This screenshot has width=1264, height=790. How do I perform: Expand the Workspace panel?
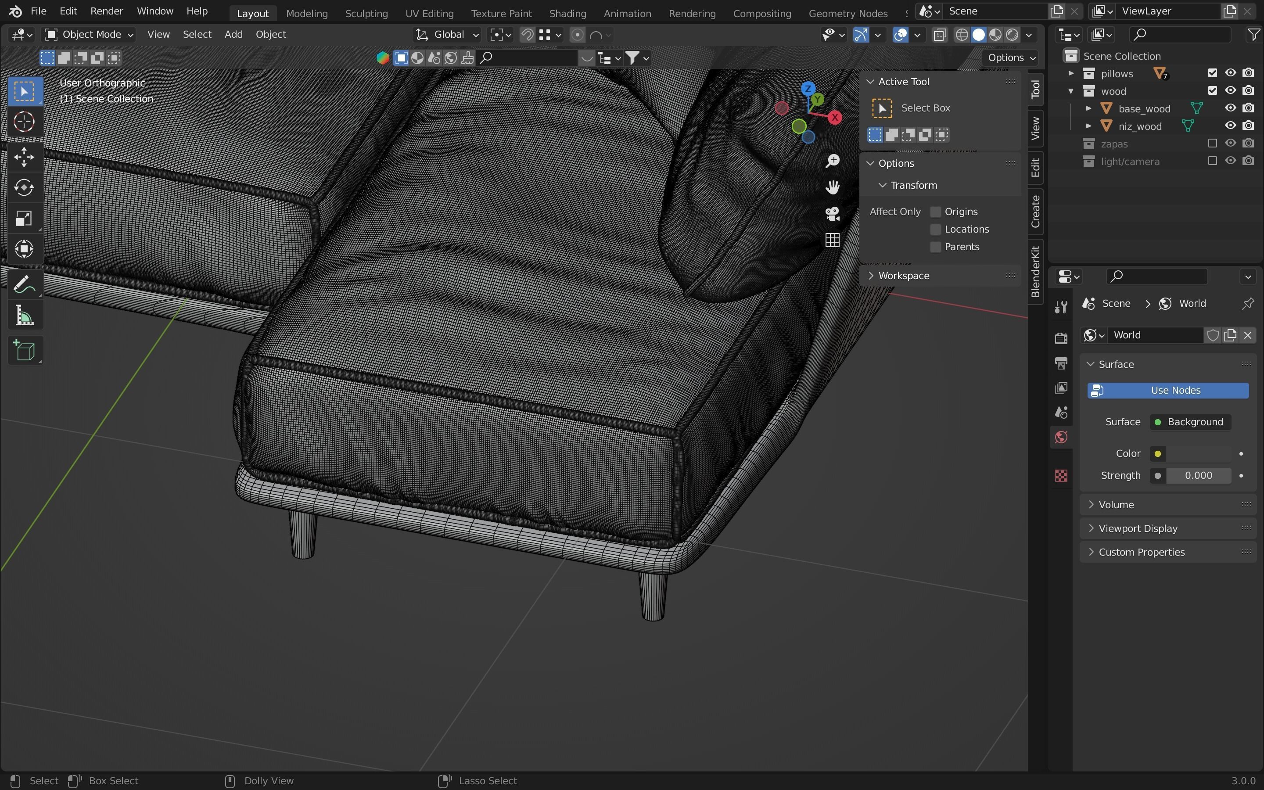[x=870, y=275]
